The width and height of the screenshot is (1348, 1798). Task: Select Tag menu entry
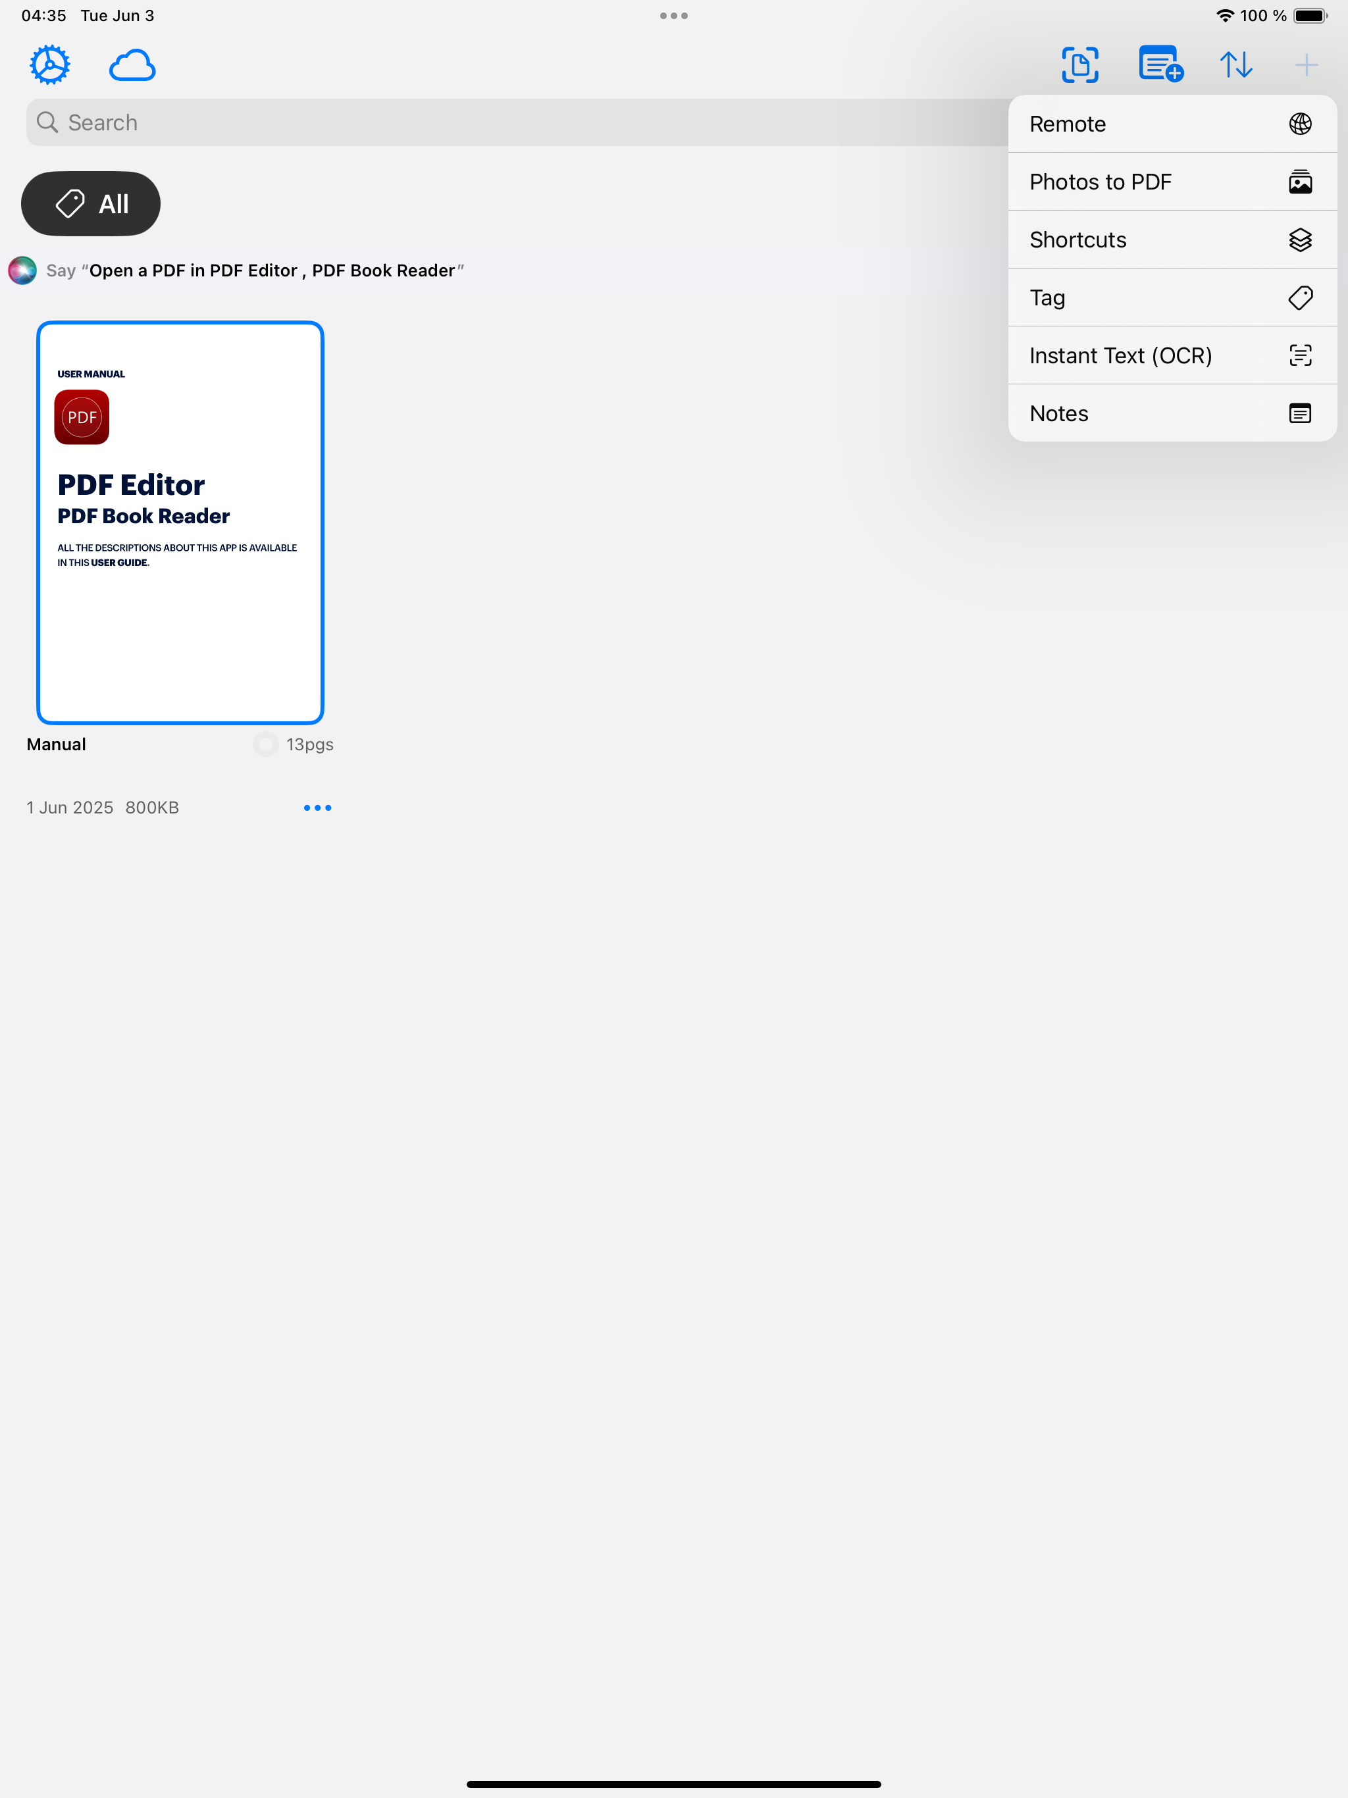[x=1172, y=297]
